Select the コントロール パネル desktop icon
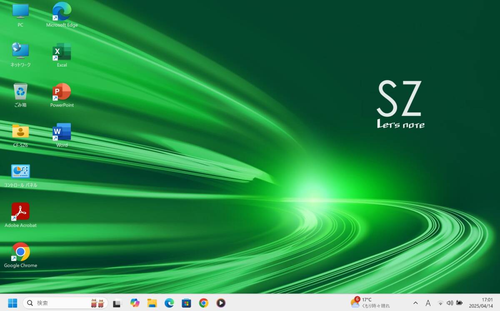Image resolution: width=500 pixels, height=311 pixels. pos(20,172)
